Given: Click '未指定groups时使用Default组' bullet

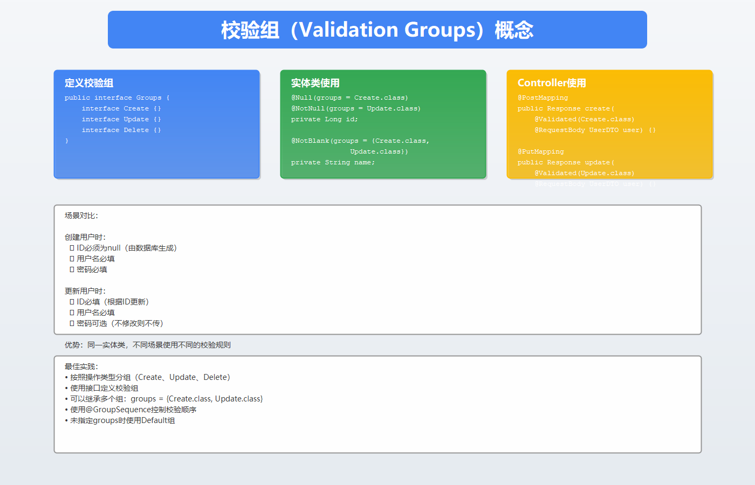Looking at the screenshot, I should click(120, 420).
